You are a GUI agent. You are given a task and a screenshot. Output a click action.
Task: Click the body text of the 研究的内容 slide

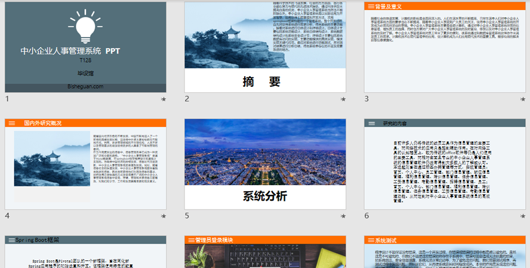(445, 172)
